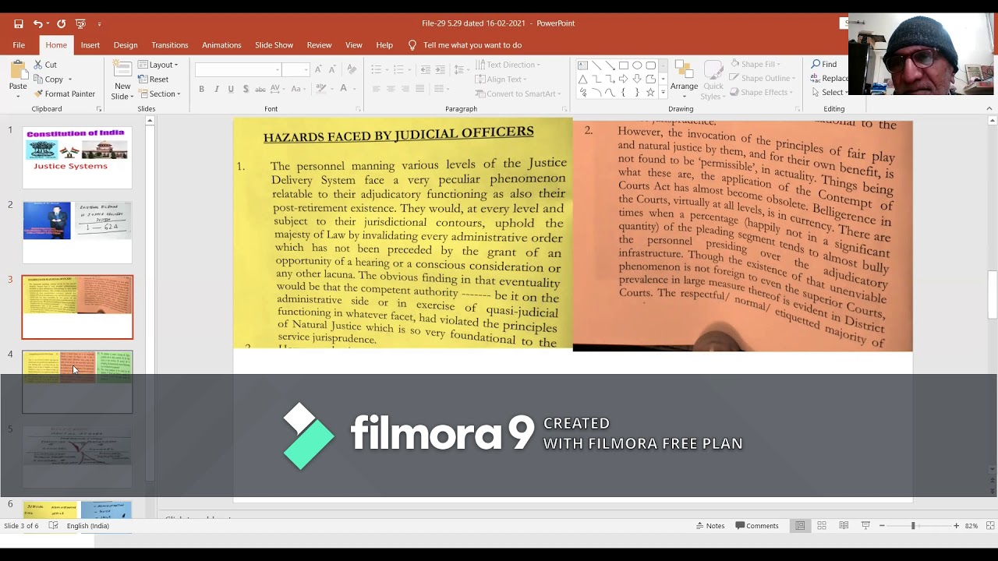Screen dimensions: 998x561
Task: Click Find in Editing group
Action: (x=824, y=65)
